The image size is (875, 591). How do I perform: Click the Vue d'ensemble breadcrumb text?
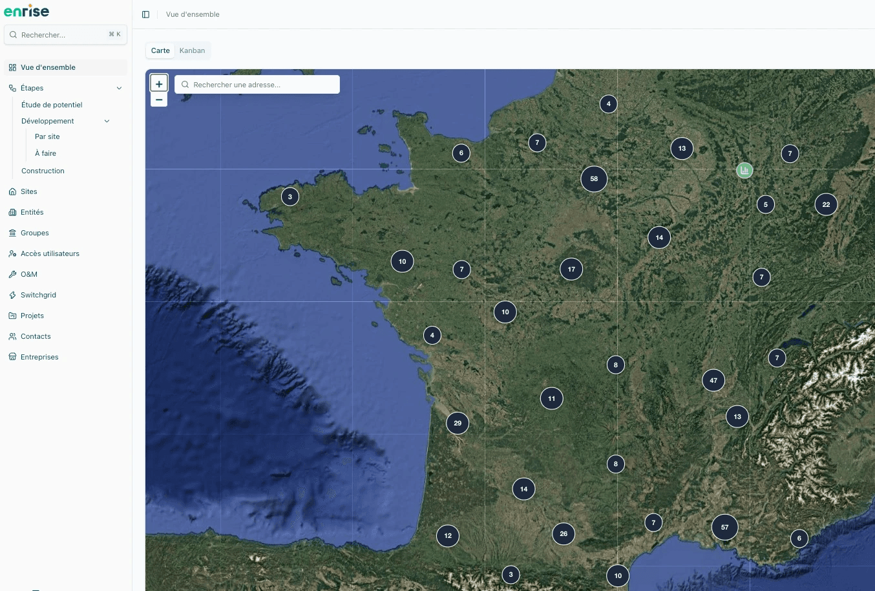pyautogui.click(x=193, y=14)
